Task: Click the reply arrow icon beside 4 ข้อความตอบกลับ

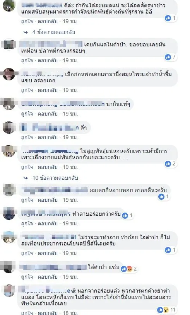Action: (26, 32)
